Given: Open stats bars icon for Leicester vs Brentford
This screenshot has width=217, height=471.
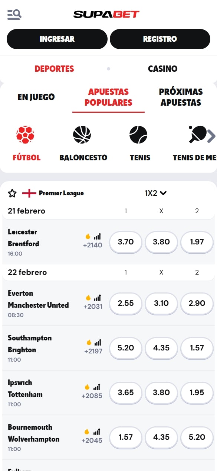Looking at the screenshot, I should click(97, 236).
